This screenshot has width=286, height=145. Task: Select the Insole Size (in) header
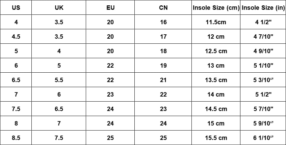point(263,8)
